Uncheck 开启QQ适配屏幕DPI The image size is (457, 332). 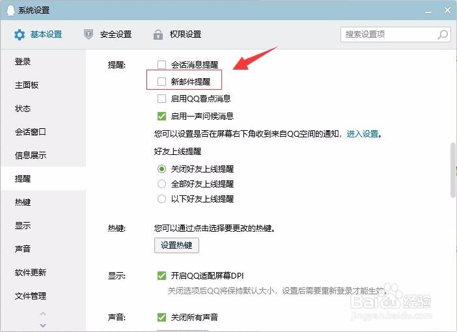click(161, 276)
